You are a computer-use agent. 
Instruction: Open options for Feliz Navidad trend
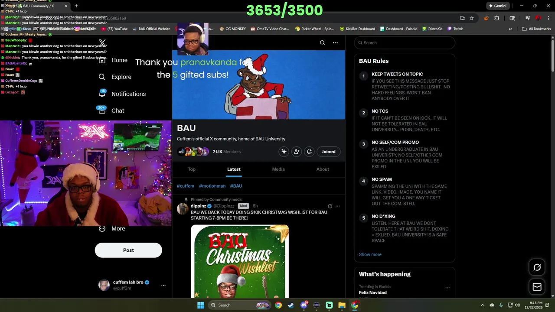click(447, 288)
